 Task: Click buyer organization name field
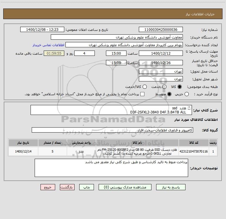117,37
